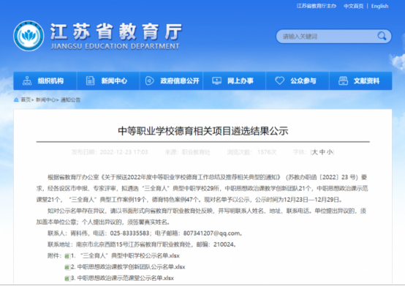Set font size to 中

[322, 152]
